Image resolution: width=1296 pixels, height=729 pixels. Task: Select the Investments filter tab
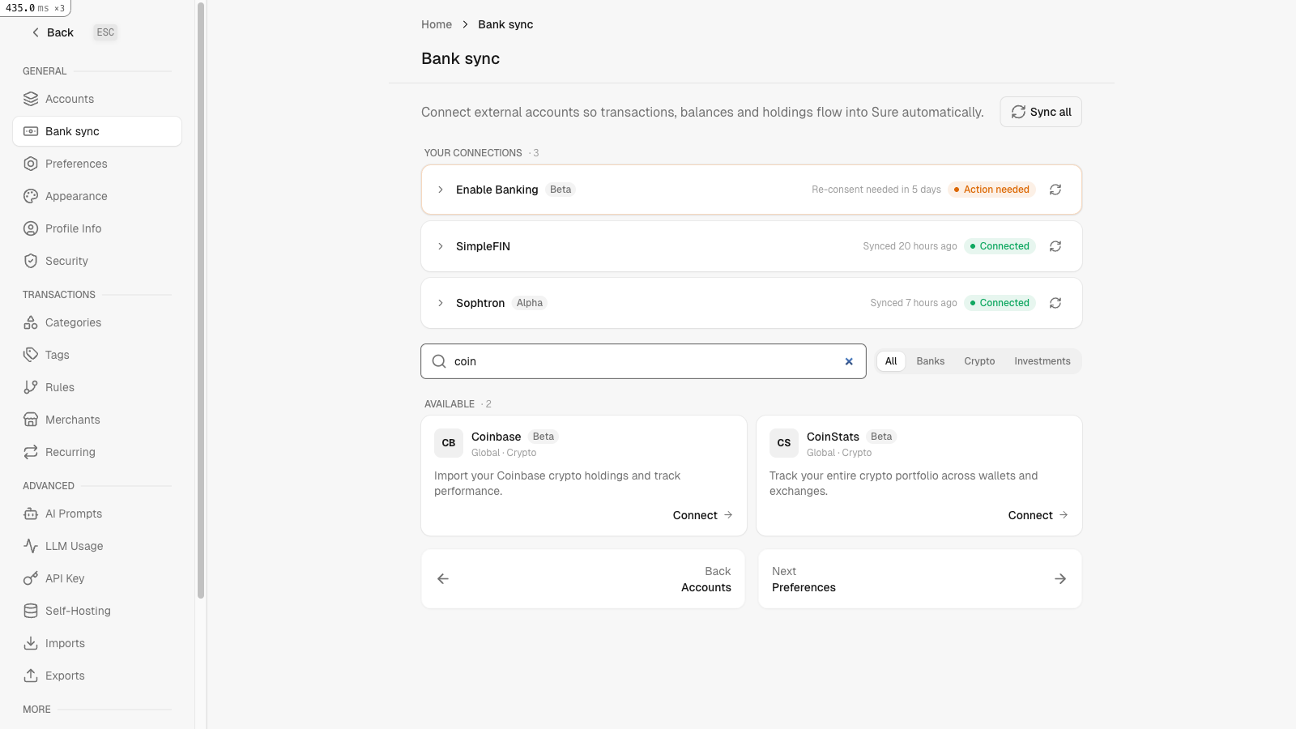tap(1042, 361)
